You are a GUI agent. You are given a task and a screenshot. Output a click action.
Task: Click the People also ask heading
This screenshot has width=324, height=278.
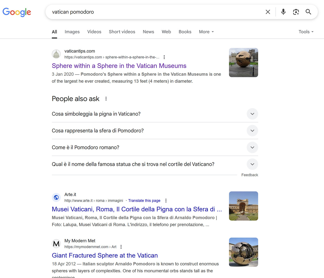pos(76,99)
